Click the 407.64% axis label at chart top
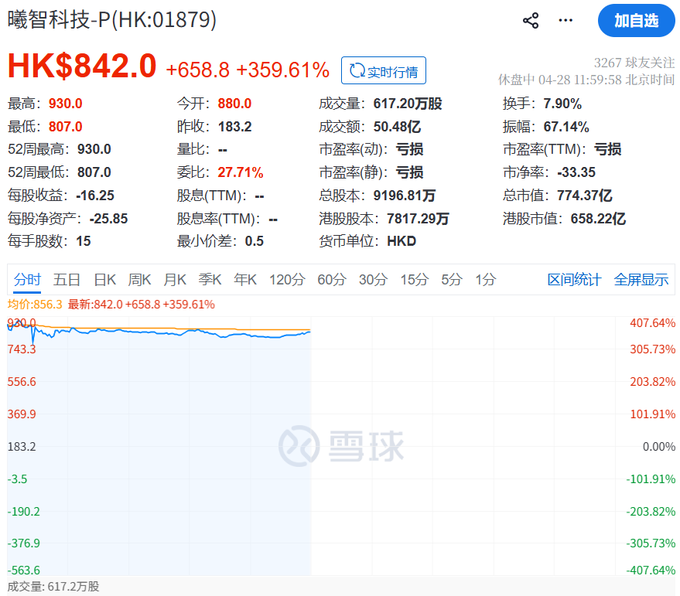 652,323
